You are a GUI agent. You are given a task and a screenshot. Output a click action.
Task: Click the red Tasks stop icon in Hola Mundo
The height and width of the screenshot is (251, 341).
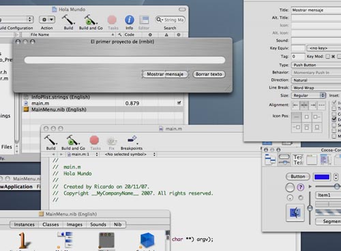112,20
